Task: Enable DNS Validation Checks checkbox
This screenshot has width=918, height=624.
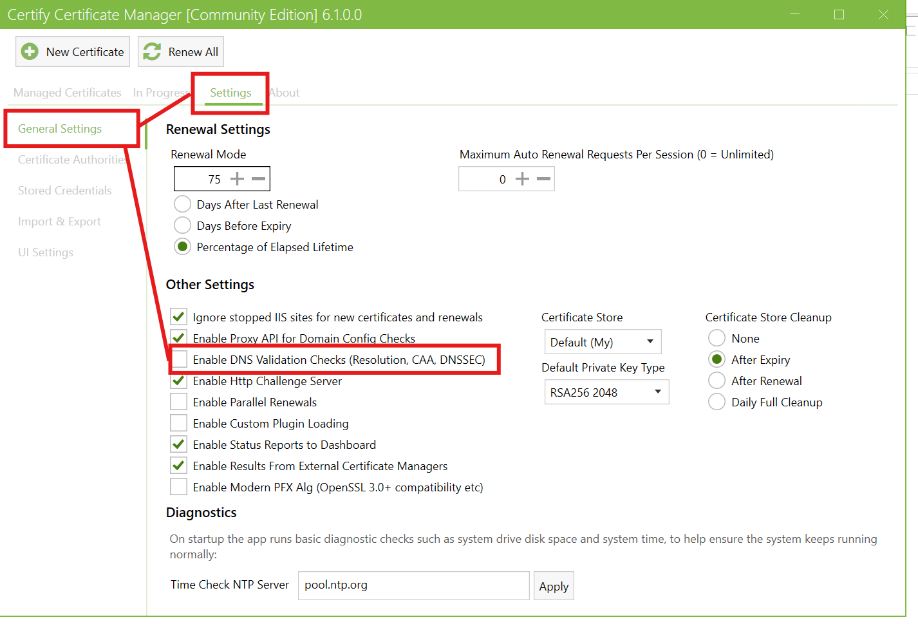Action: [x=179, y=359]
